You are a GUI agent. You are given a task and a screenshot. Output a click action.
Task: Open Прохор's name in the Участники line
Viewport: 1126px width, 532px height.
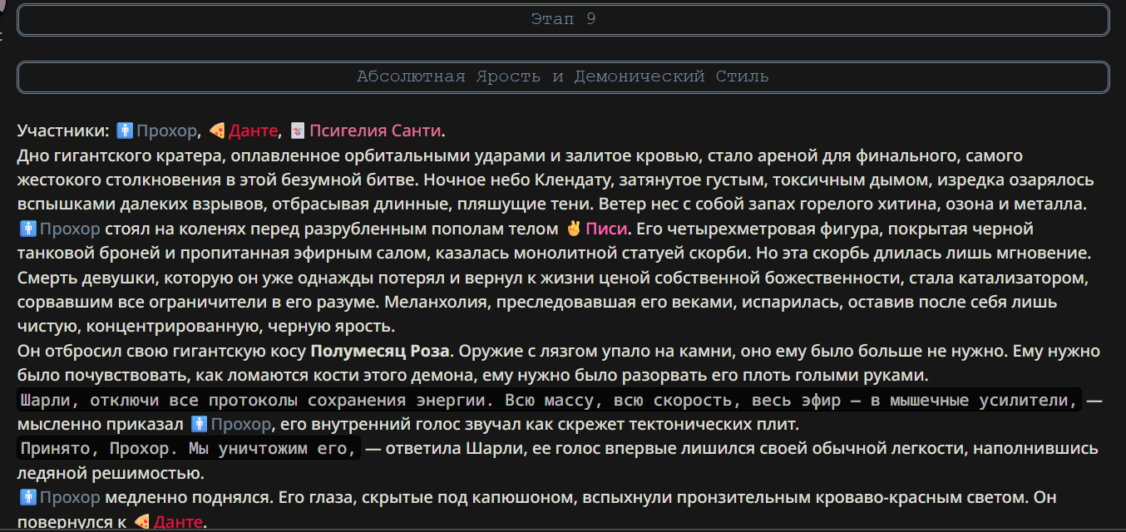[167, 131]
